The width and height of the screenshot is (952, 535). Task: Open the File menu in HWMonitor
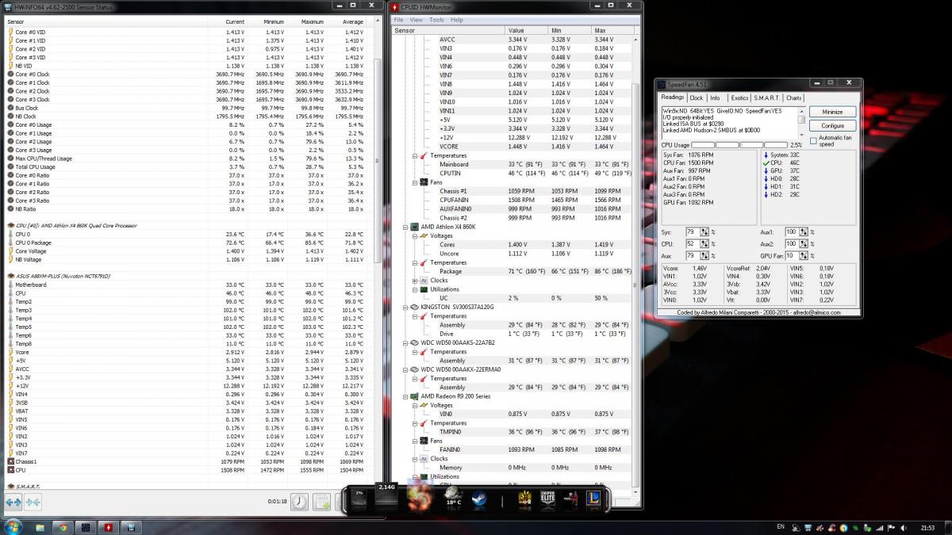pos(399,20)
